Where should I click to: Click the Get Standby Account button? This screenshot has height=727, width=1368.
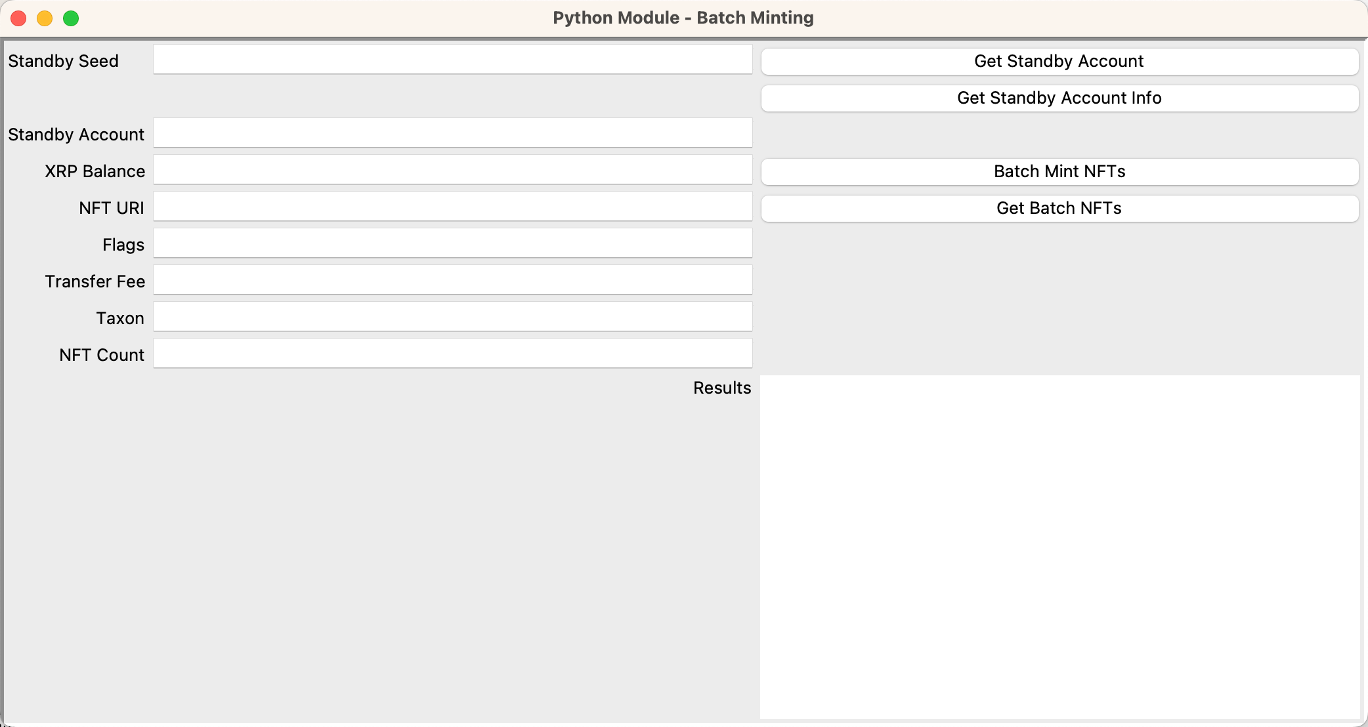(1059, 61)
